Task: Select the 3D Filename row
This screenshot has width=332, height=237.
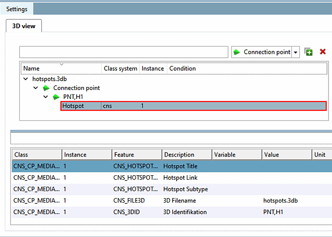Action: click(x=172, y=200)
